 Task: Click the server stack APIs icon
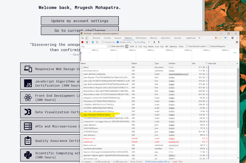[28, 126]
